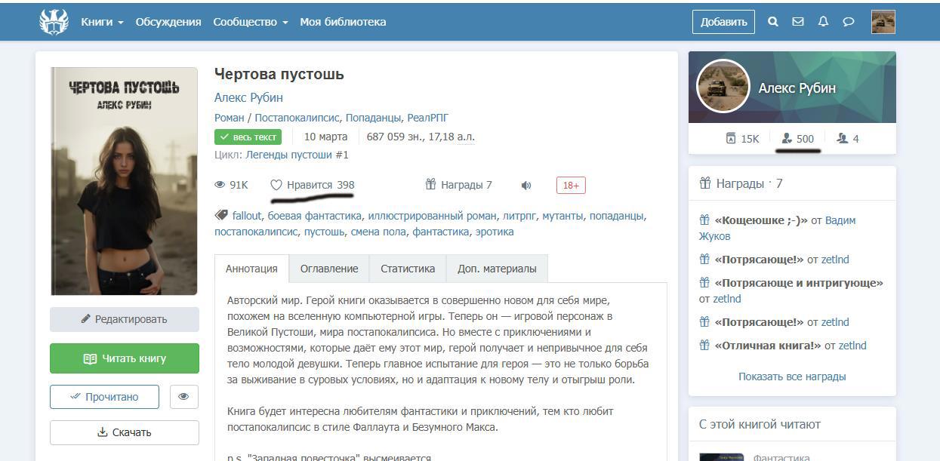Open Моя библиотека in the top menu
Image resolution: width=940 pixels, height=461 pixels.
click(x=343, y=22)
